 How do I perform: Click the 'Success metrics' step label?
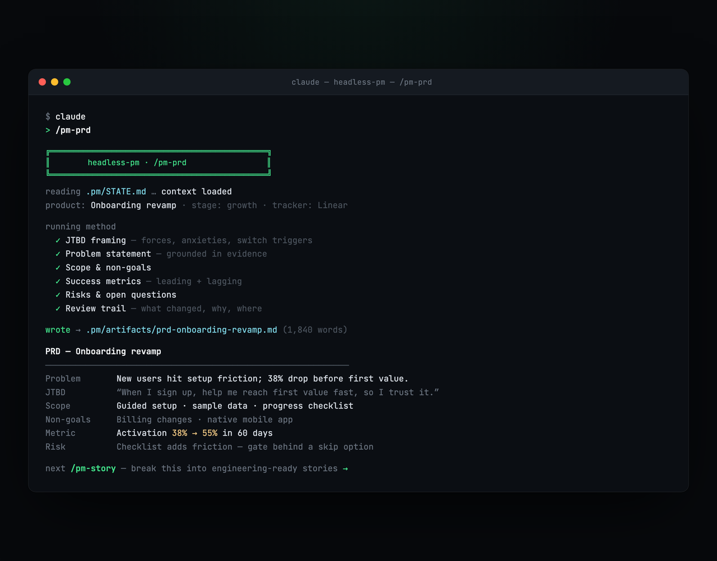tap(103, 281)
